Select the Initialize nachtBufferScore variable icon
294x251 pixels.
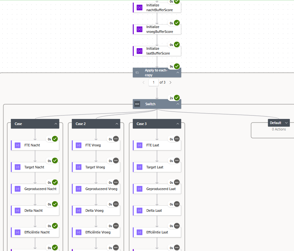pos(139,7)
